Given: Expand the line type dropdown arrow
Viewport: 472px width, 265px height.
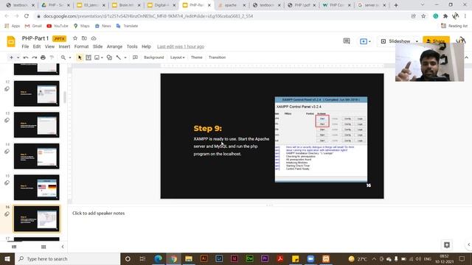Looking at the screenshot, I should (x=125, y=57).
